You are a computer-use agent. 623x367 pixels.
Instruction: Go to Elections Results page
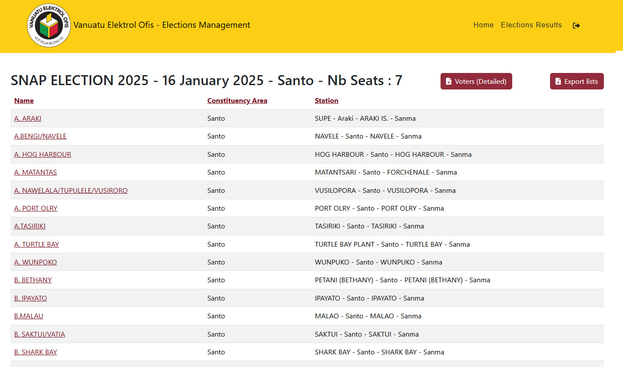[x=531, y=25]
